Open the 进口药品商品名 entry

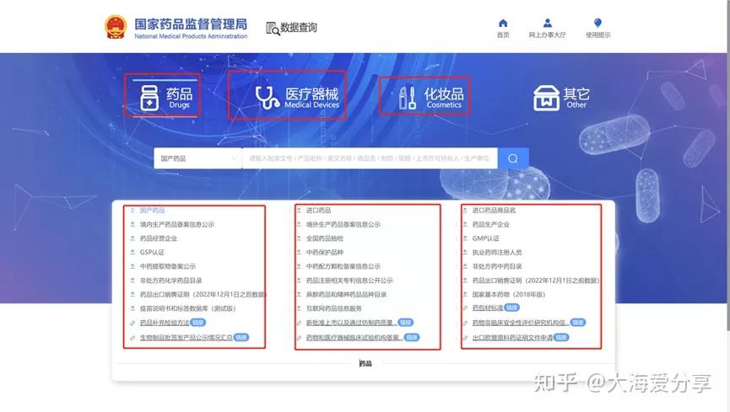494,211
